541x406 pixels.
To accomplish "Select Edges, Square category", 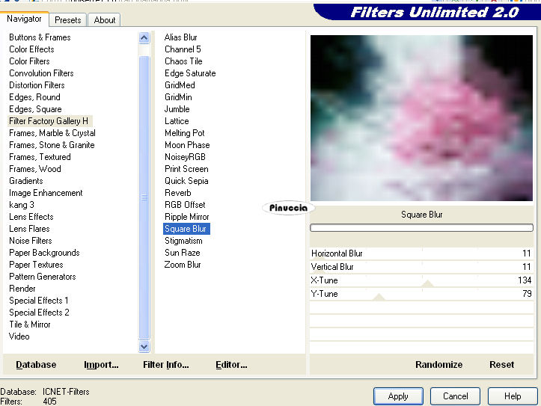I will click(35, 109).
